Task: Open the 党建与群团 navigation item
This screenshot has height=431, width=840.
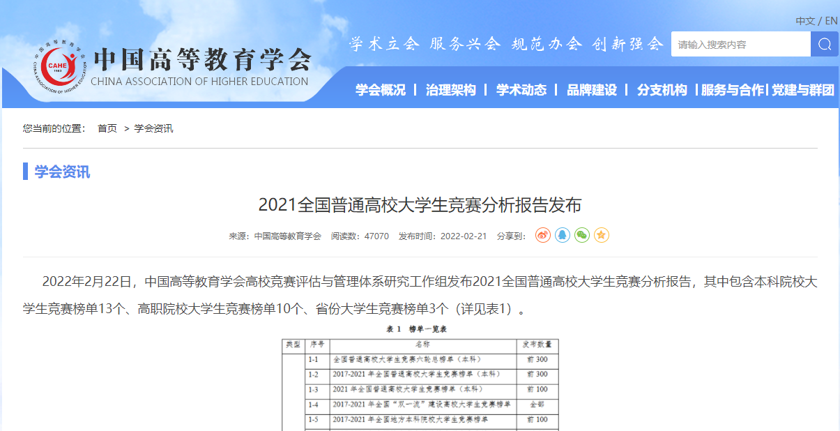Action: click(803, 90)
